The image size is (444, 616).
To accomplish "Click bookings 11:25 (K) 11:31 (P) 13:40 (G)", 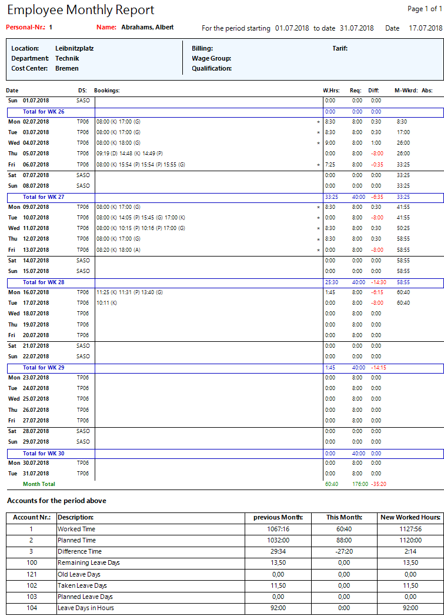I will [129, 292].
